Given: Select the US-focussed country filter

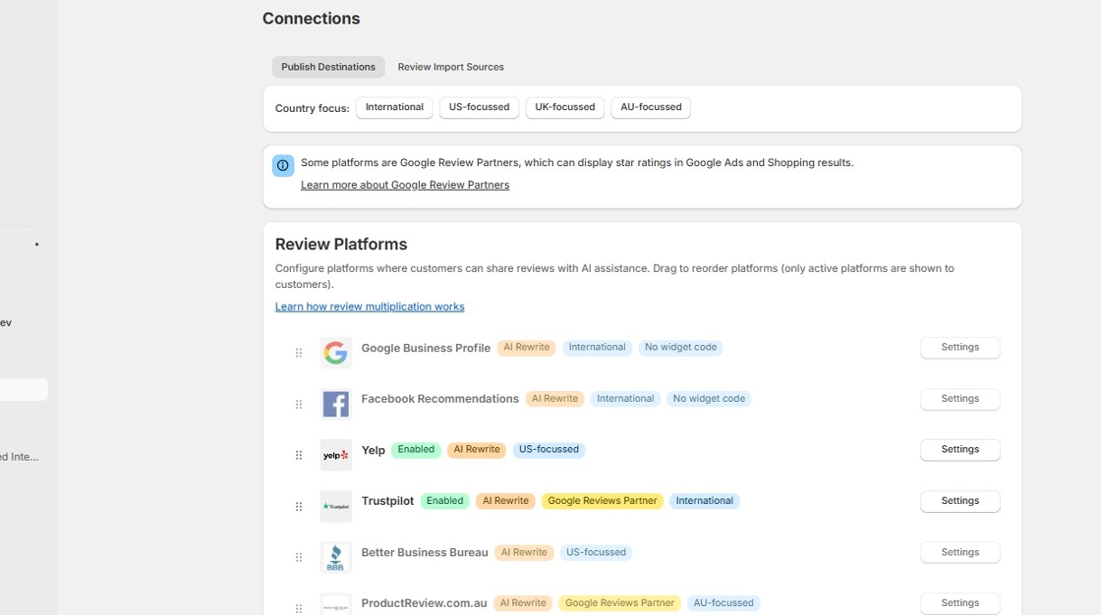Looking at the screenshot, I should tap(479, 107).
